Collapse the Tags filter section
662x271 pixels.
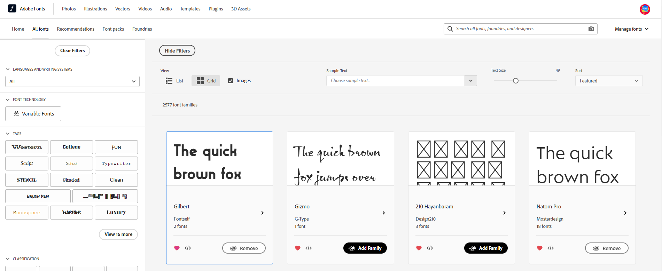8,134
